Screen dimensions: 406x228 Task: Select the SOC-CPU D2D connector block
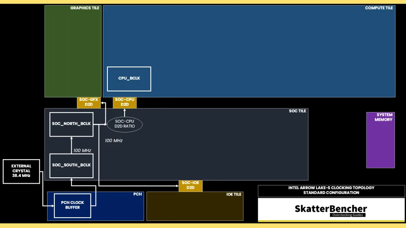point(124,103)
